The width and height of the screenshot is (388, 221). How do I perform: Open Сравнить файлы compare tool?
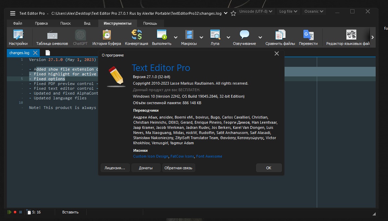280,37
